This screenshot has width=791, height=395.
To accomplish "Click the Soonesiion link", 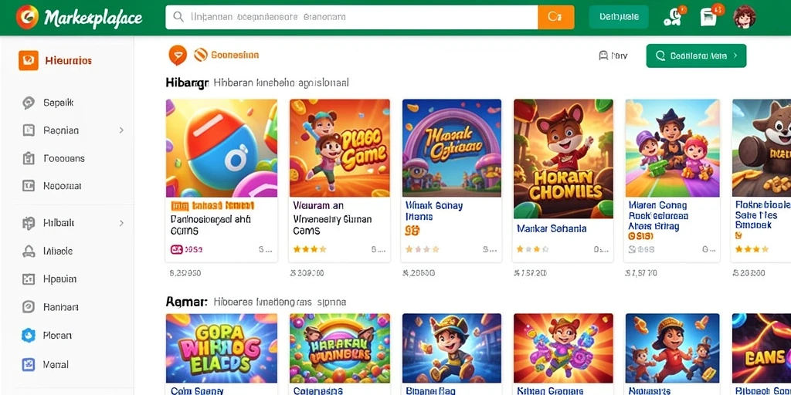I will [x=235, y=55].
